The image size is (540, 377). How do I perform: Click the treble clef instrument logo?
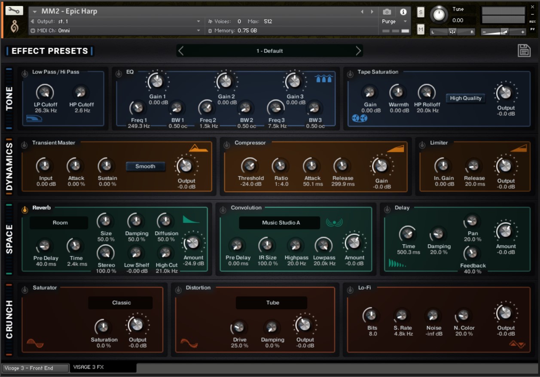[x=15, y=27]
